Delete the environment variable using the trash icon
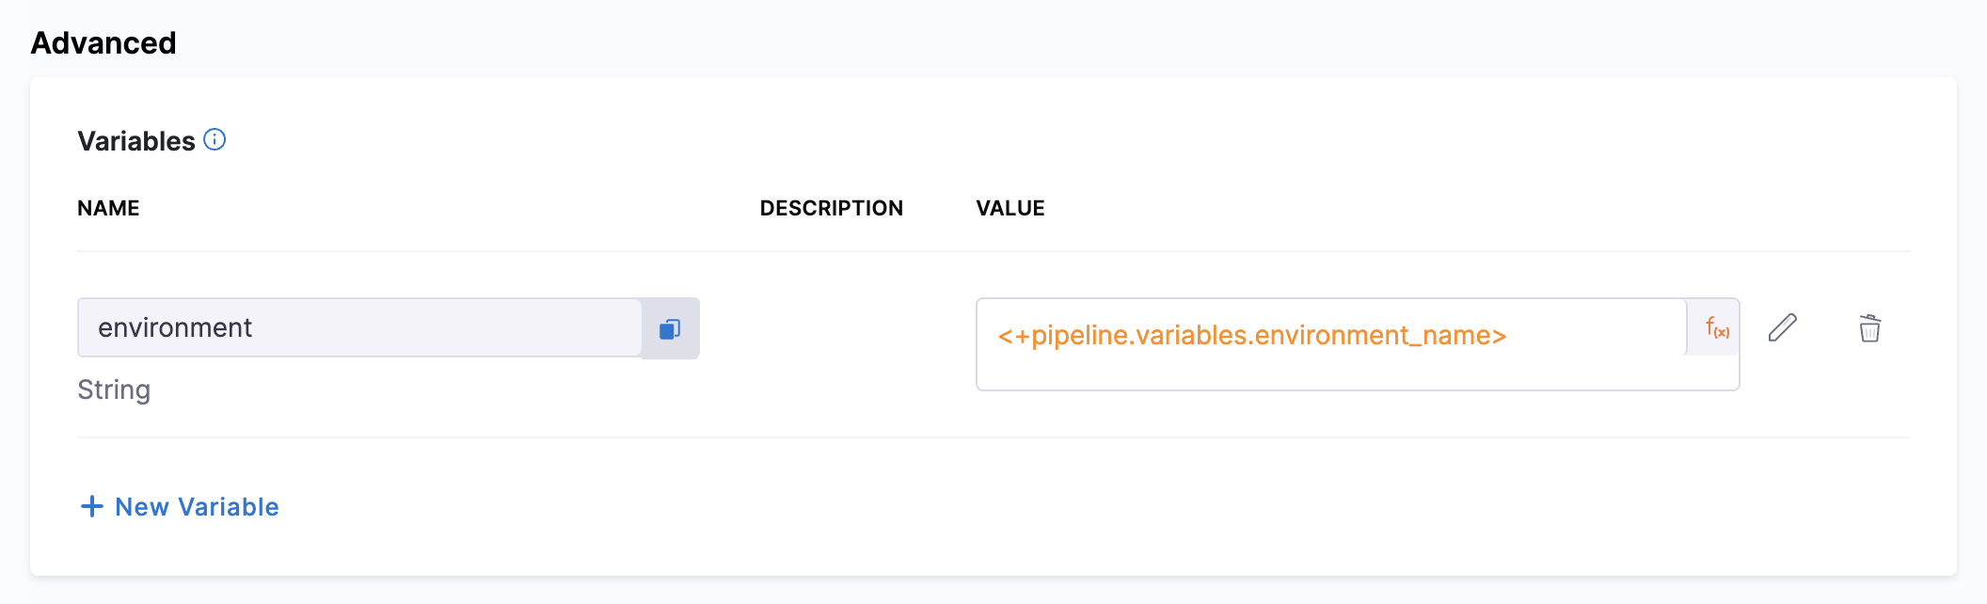Image resolution: width=1987 pixels, height=604 pixels. [1869, 328]
